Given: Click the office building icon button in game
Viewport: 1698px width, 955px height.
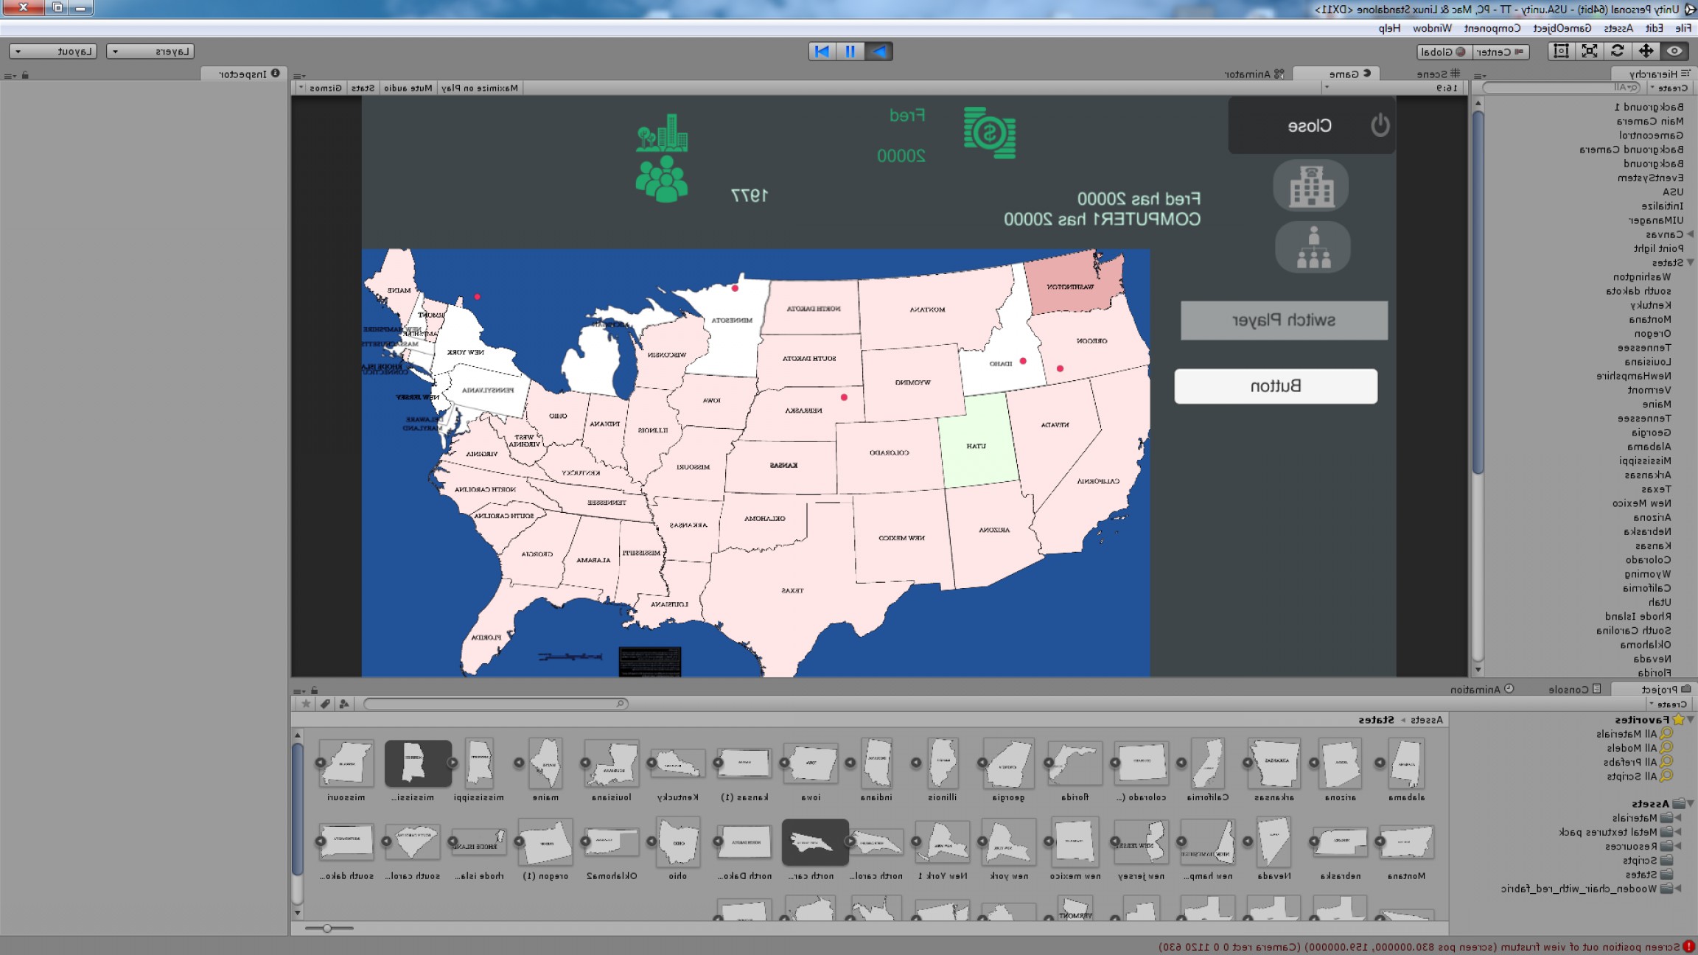Looking at the screenshot, I should click(1311, 186).
